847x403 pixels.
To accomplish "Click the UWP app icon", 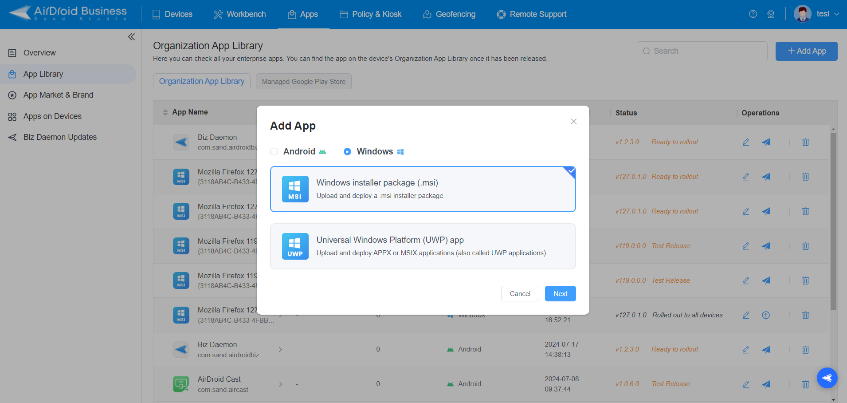I will [294, 246].
